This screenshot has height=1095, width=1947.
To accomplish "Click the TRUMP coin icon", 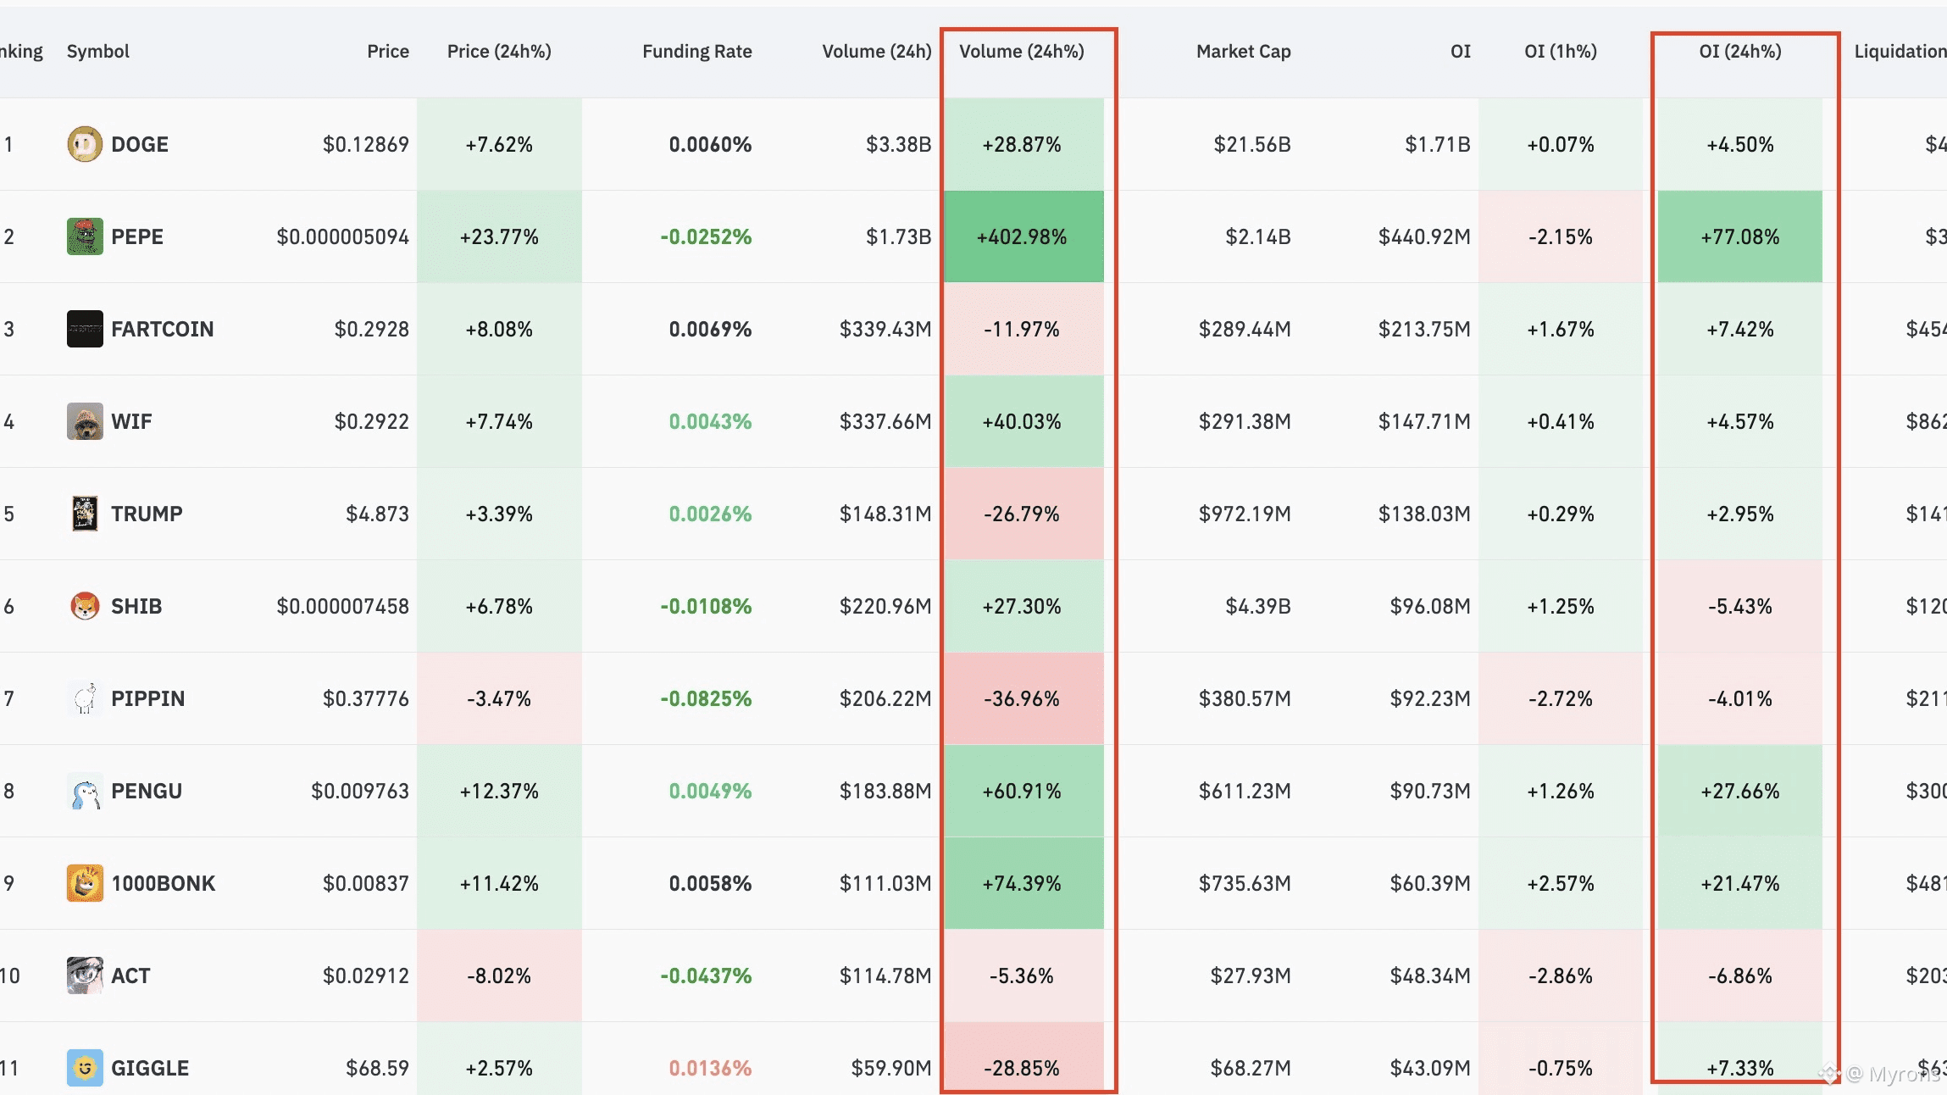I will click(85, 514).
